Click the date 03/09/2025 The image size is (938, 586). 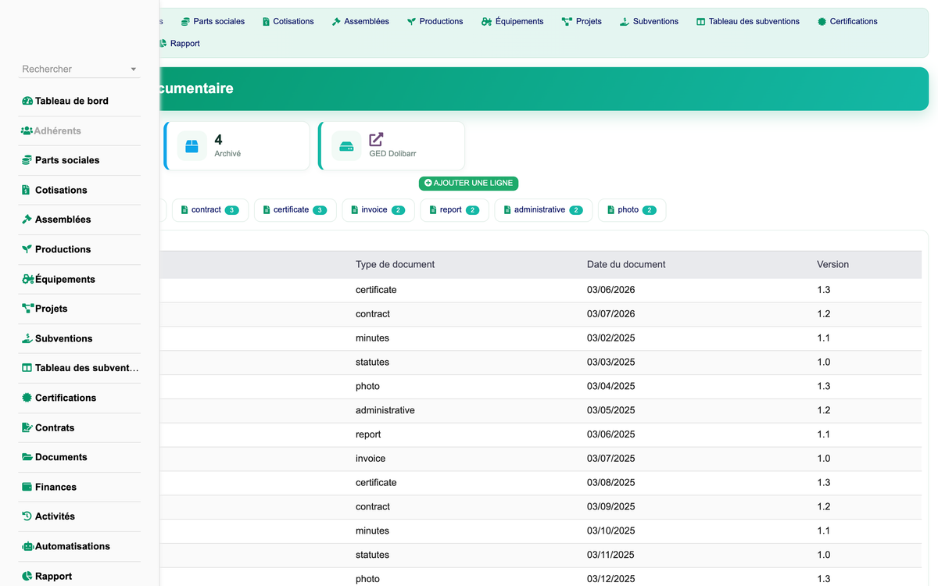point(611,506)
